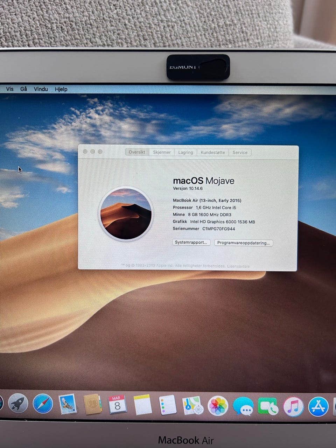Switch to the Oversikt tab
Viewport: 336px width, 448px height.
click(x=137, y=152)
